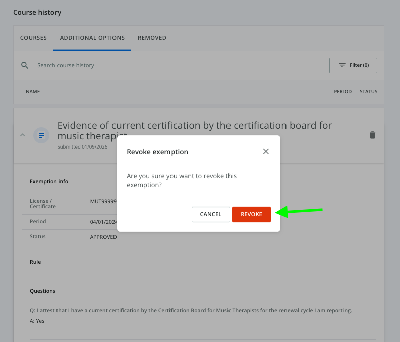Click the magnifier search icon
The image size is (400, 342).
(x=25, y=65)
